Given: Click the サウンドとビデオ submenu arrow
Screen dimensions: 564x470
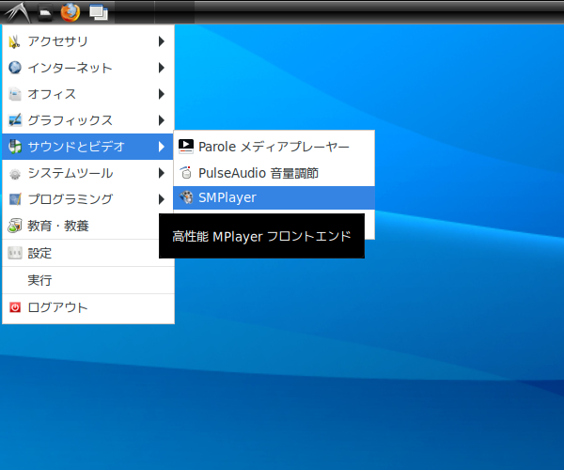Looking at the screenshot, I should pyautogui.click(x=162, y=147).
